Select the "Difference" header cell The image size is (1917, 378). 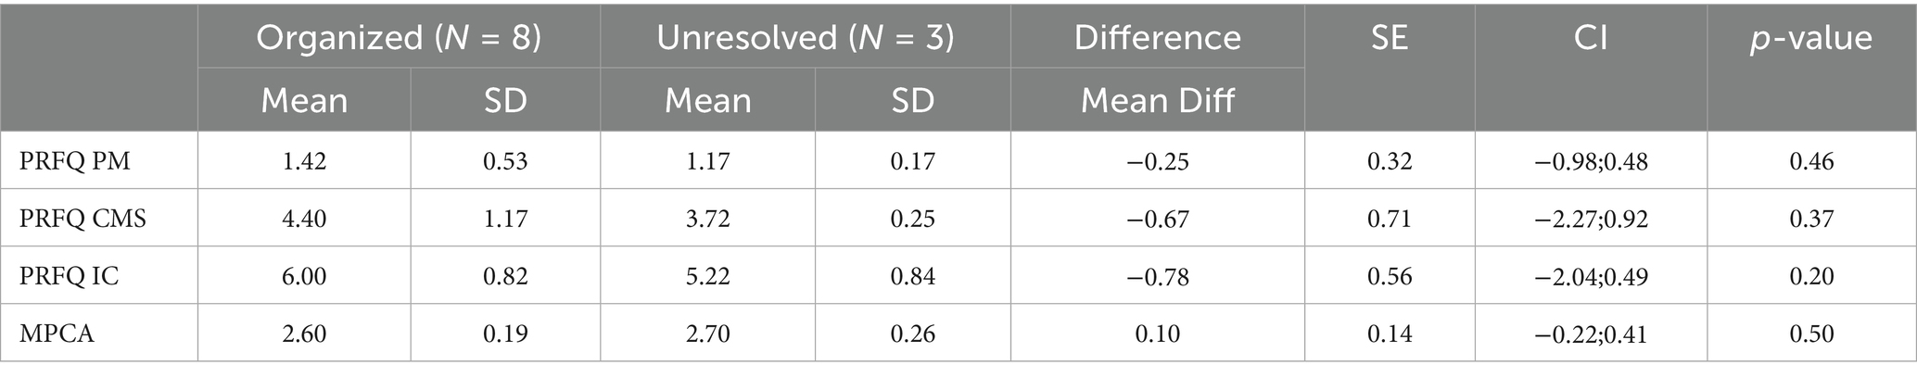point(1157,38)
